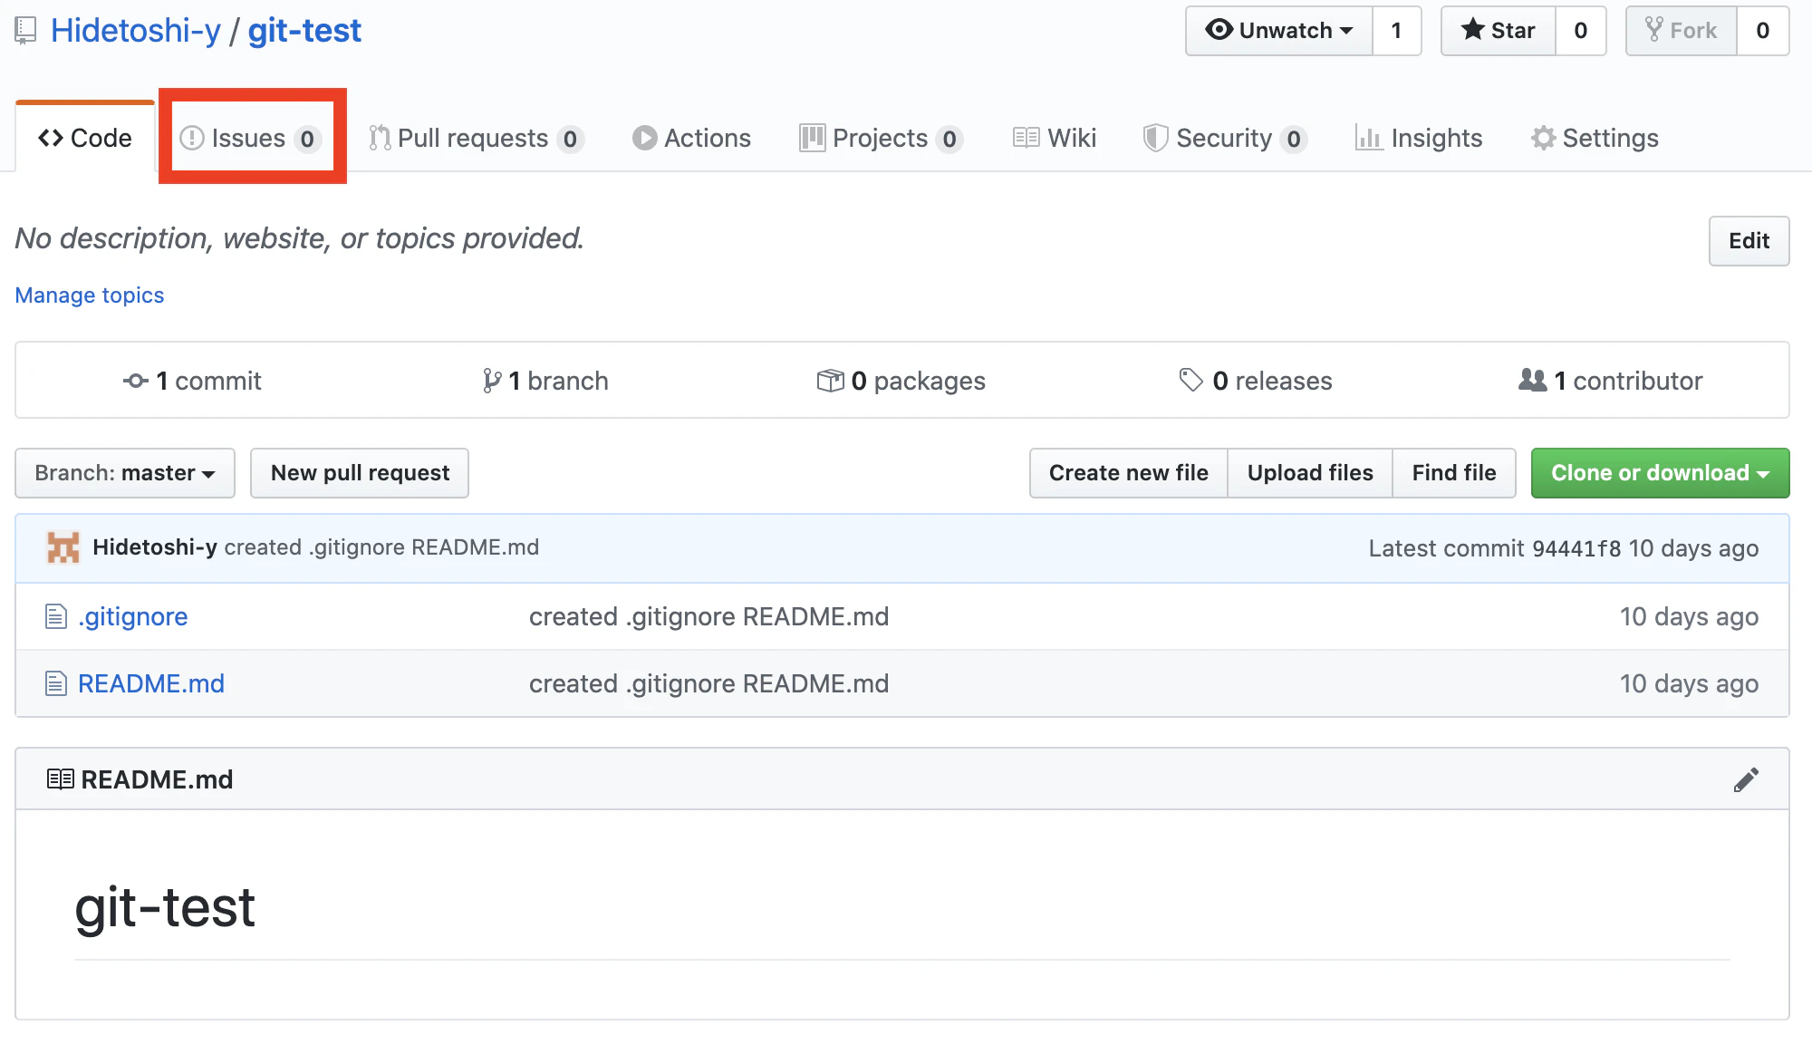Click the repository book icon beside Hidetoshi-y
1812x1064 pixels.
coord(25,31)
